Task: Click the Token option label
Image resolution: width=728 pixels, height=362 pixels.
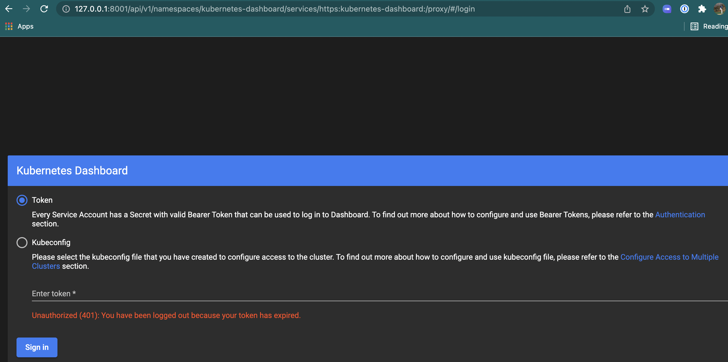Action: pyautogui.click(x=42, y=200)
